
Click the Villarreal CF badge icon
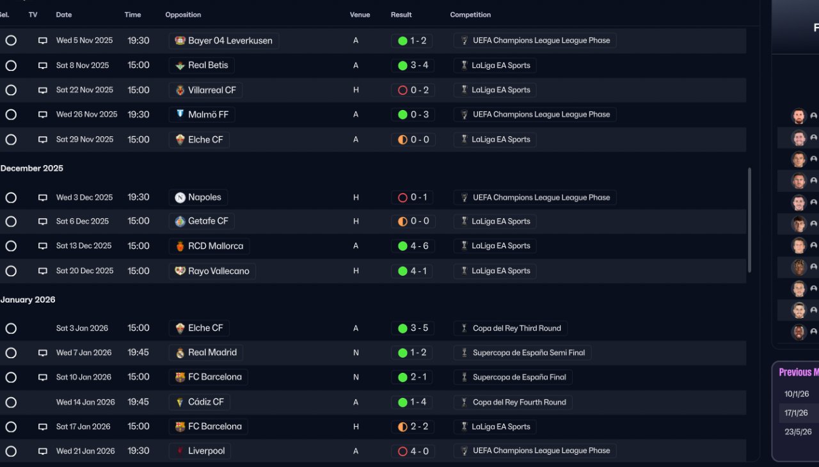(x=180, y=90)
